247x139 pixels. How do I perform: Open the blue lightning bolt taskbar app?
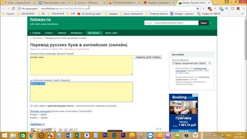tap(87, 136)
